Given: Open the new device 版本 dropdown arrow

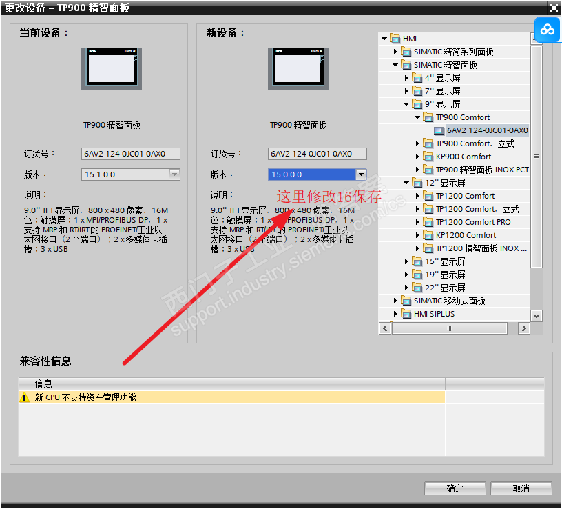Looking at the screenshot, I should (361, 174).
